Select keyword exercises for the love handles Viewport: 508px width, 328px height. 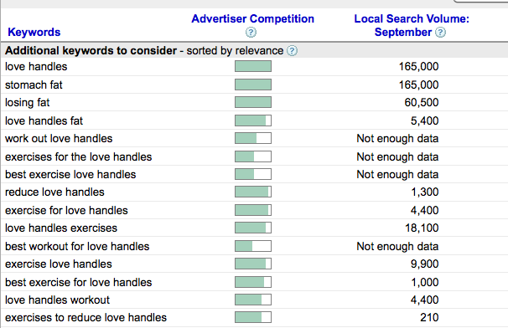(x=79, y=156)
